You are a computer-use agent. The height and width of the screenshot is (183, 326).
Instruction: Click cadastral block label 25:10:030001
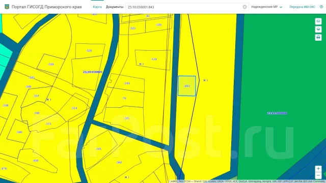(x=93, y=72)
